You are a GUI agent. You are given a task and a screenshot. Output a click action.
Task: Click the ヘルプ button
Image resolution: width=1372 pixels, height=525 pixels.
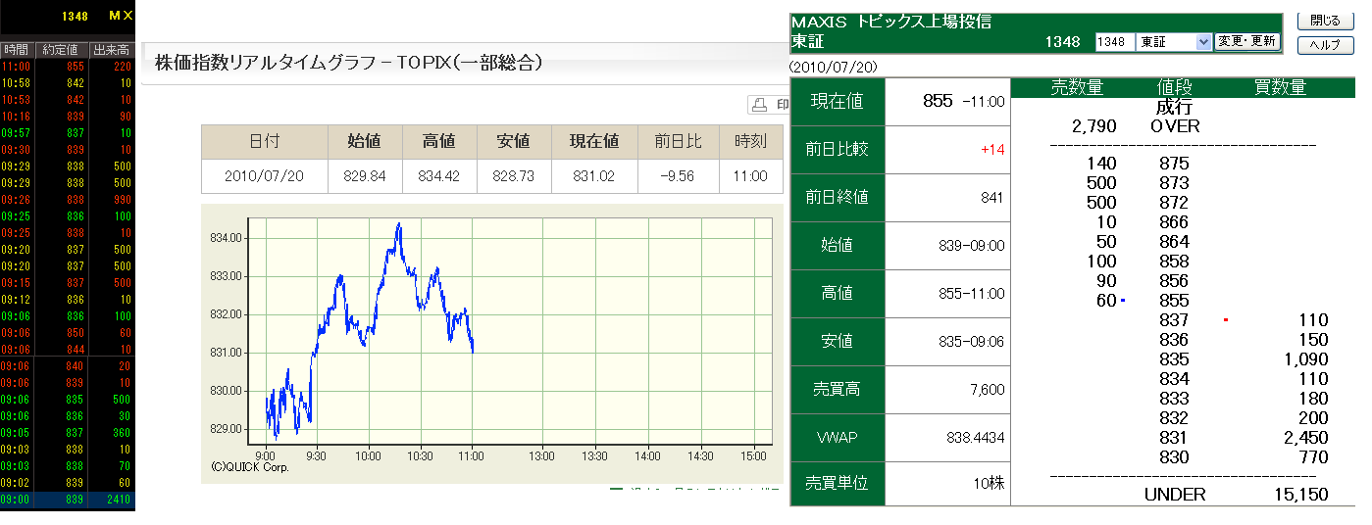tap(1325, 45)
